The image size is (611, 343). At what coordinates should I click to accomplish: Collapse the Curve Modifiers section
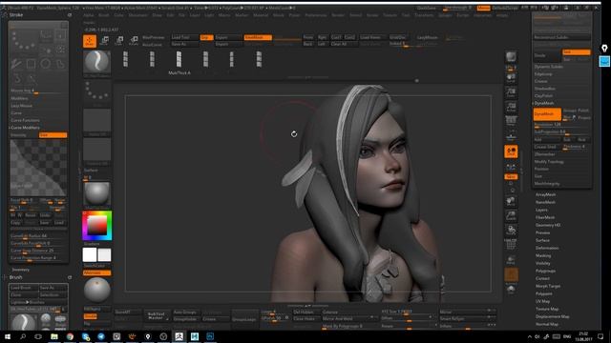point(25,128)
